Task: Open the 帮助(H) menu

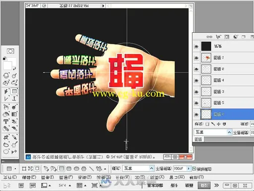Action: tap(197, 177)
